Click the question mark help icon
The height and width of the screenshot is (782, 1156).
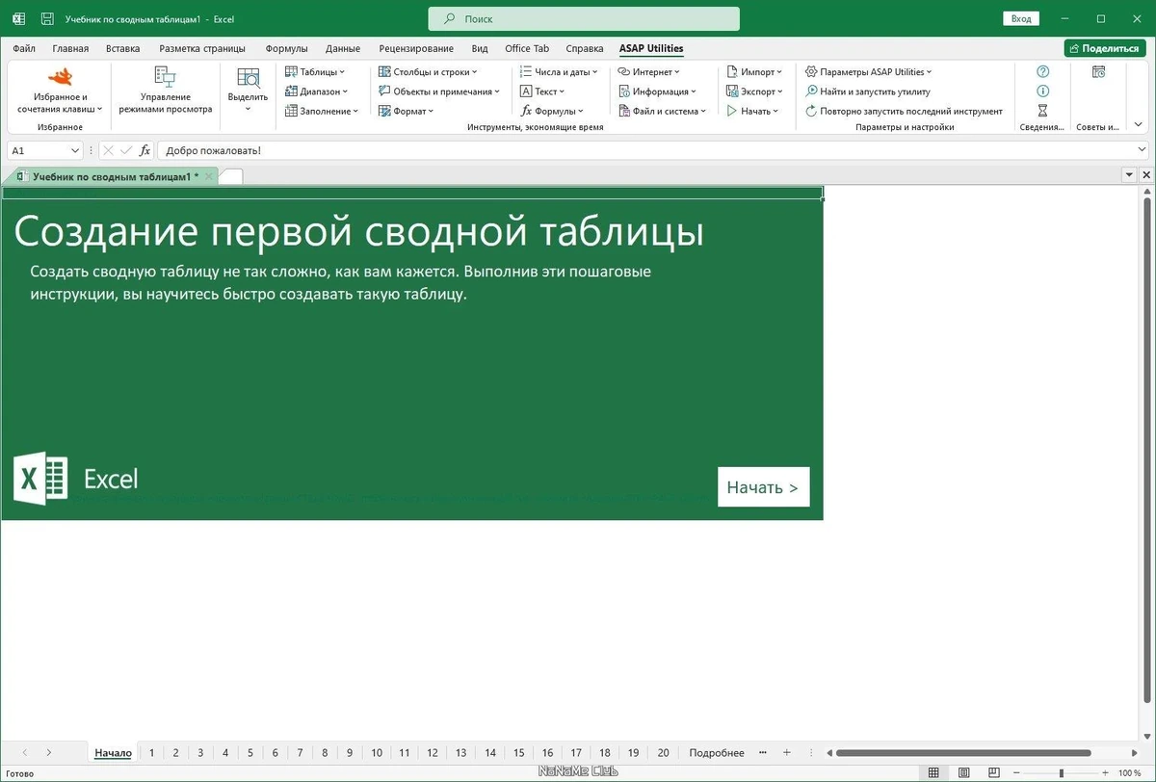1042,72
